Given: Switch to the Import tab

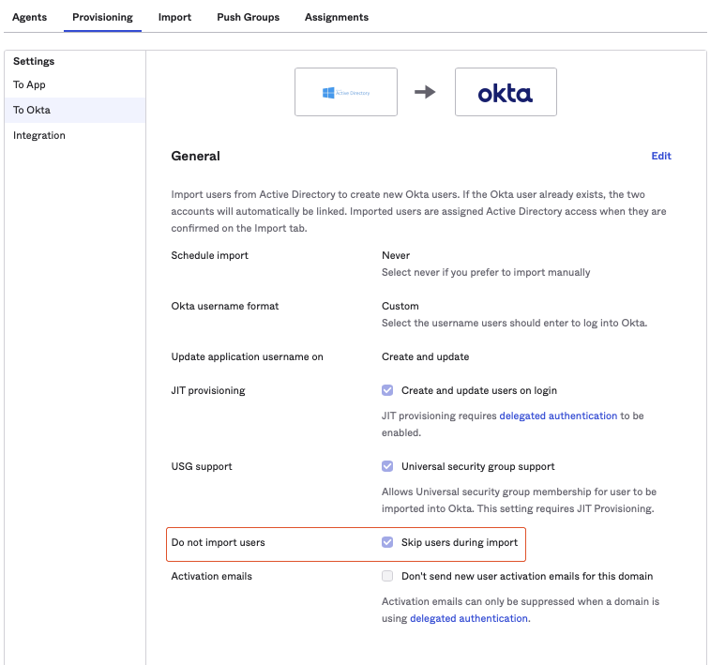Looking at the screenshot, I should point(174,17).
